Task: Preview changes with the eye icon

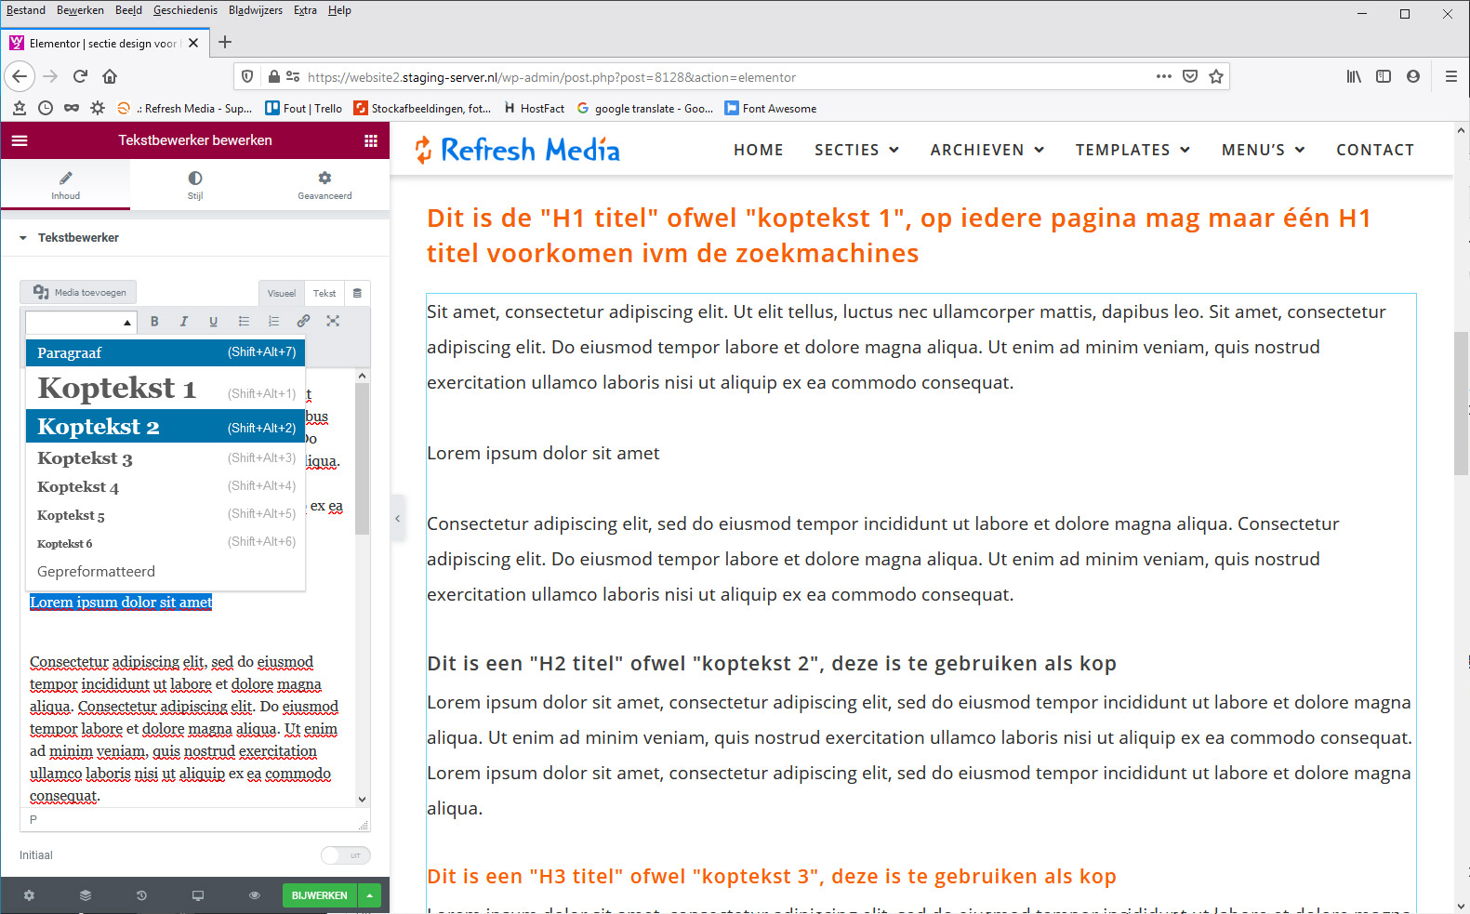Action: pos(254,895)
